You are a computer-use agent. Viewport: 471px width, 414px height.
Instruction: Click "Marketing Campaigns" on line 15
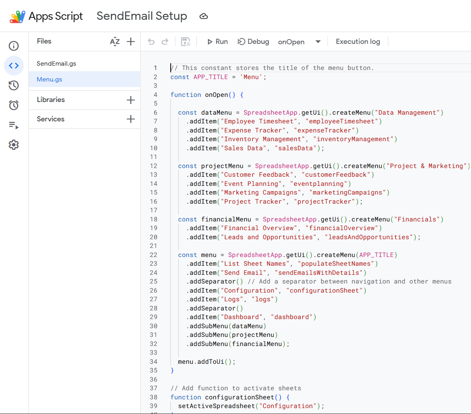tap(261, 193)
